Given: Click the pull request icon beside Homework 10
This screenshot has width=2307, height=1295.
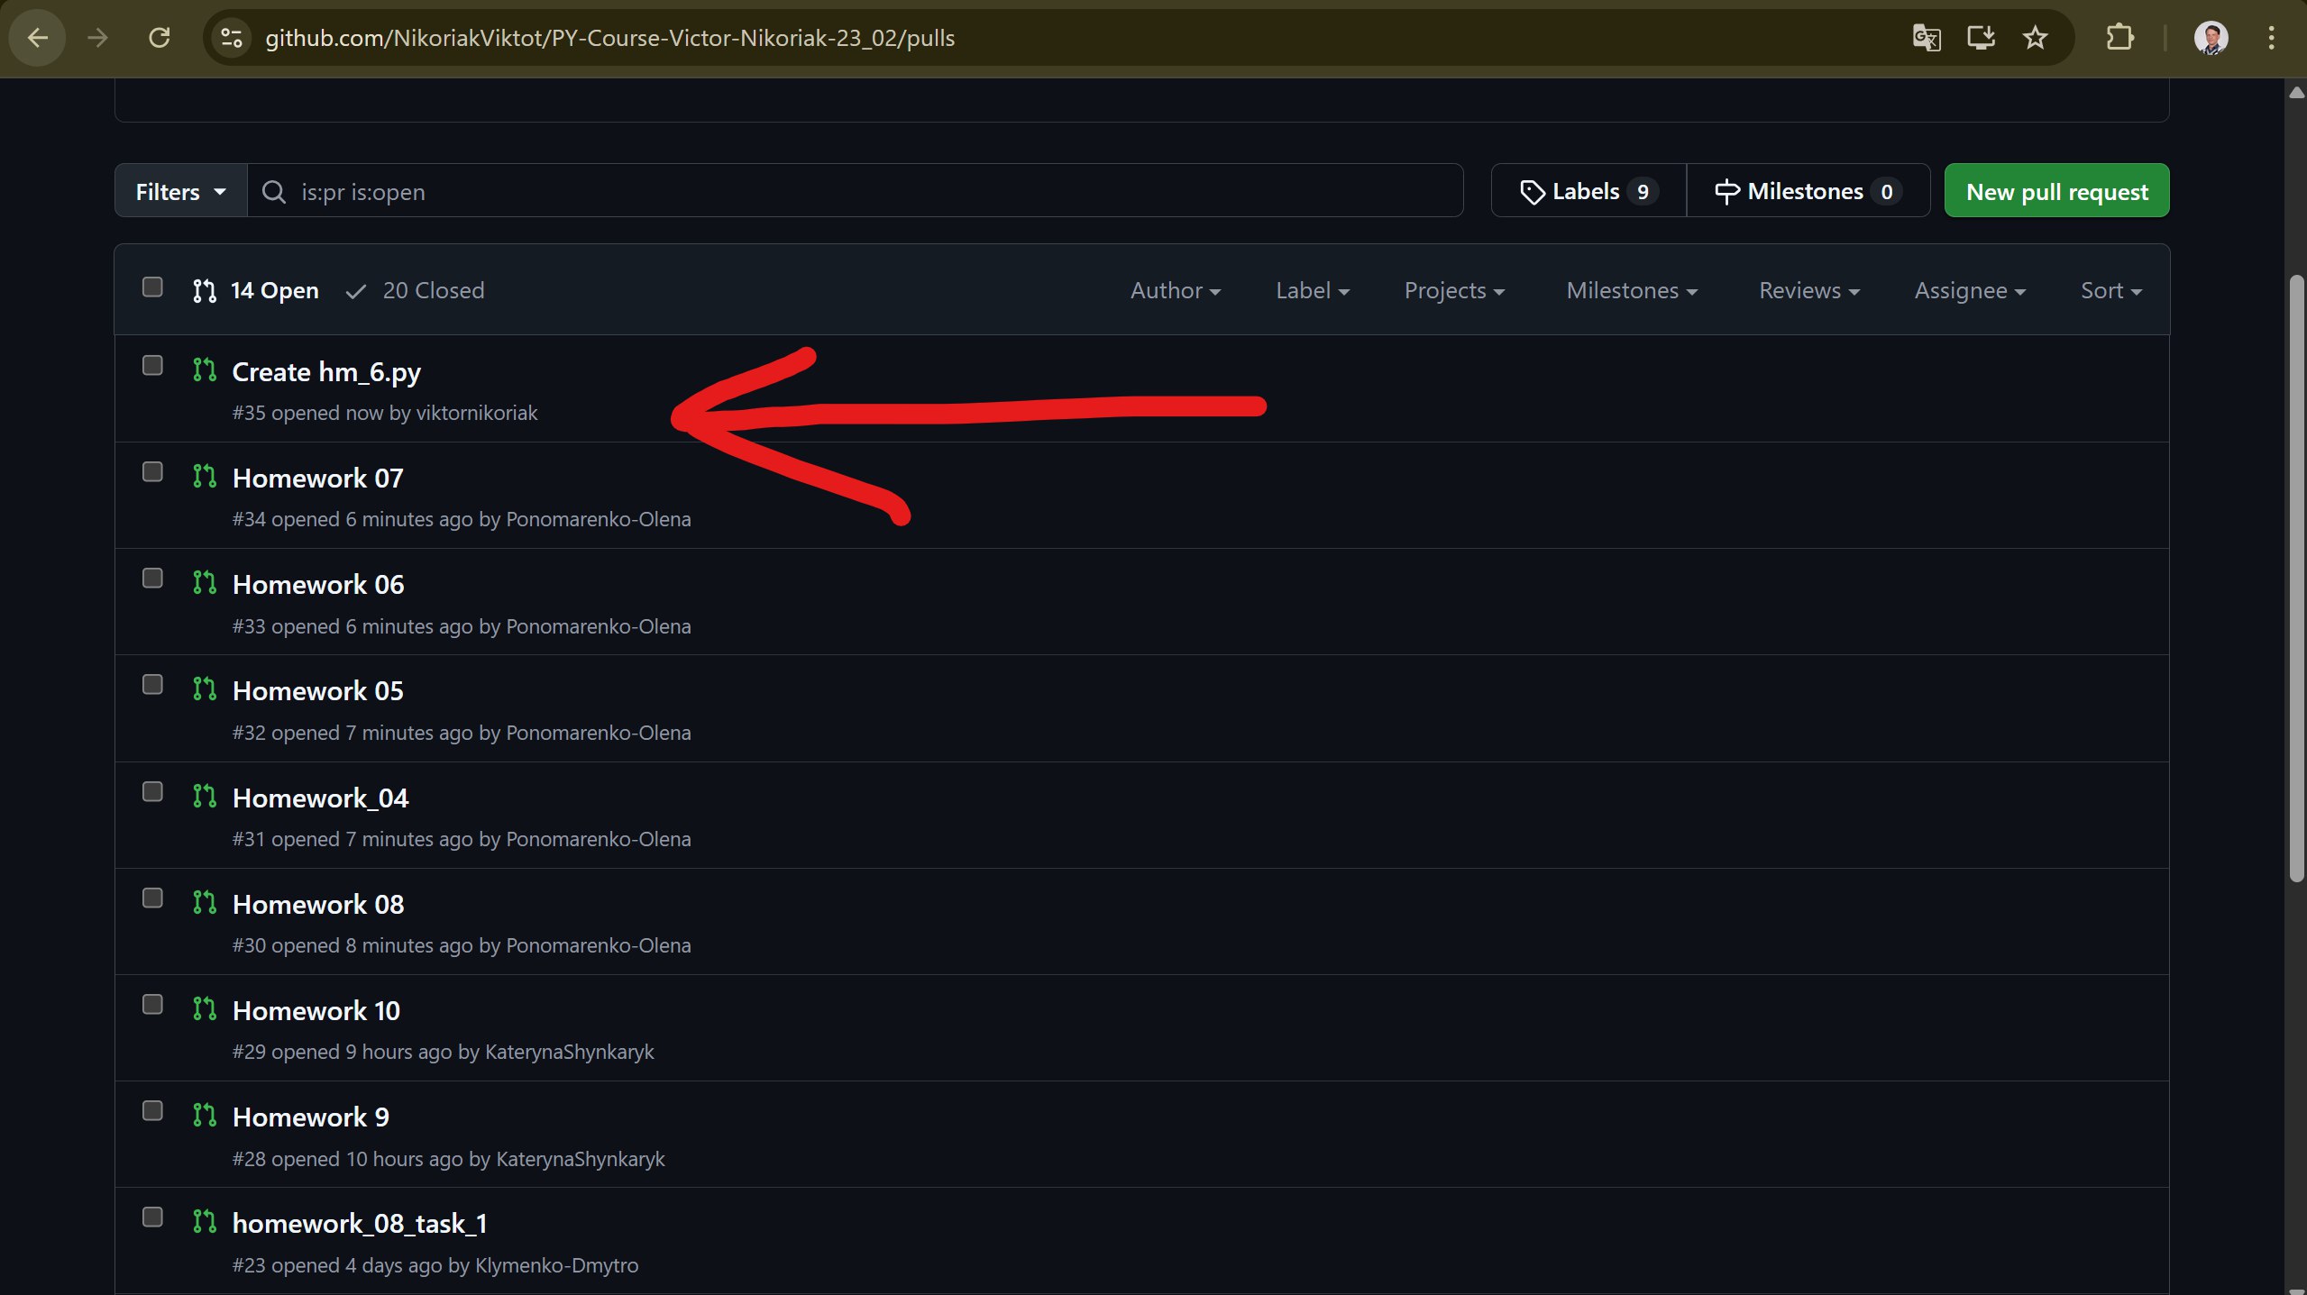Looking at the screenshot, I should (205, 1008).
